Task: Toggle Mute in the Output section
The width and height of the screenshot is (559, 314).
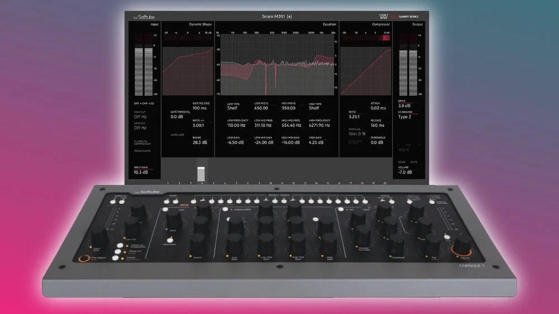Action: click(414, 162)
